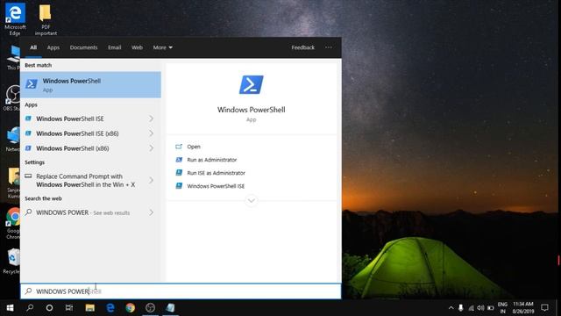Screen dimensions: 561x316
Task: Click Windows PowerShell ISE action link
Action: (216, 186)
